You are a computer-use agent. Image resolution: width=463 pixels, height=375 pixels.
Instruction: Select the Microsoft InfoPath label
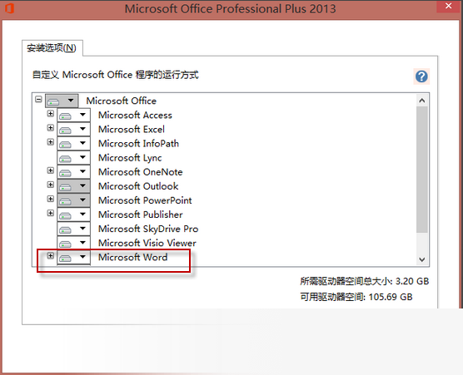(138, 143)
